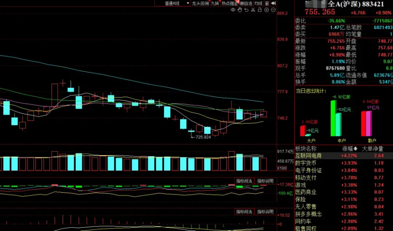Open 热点掘金 in the toolbar
393x231 pixels.
tap(230, 3)
